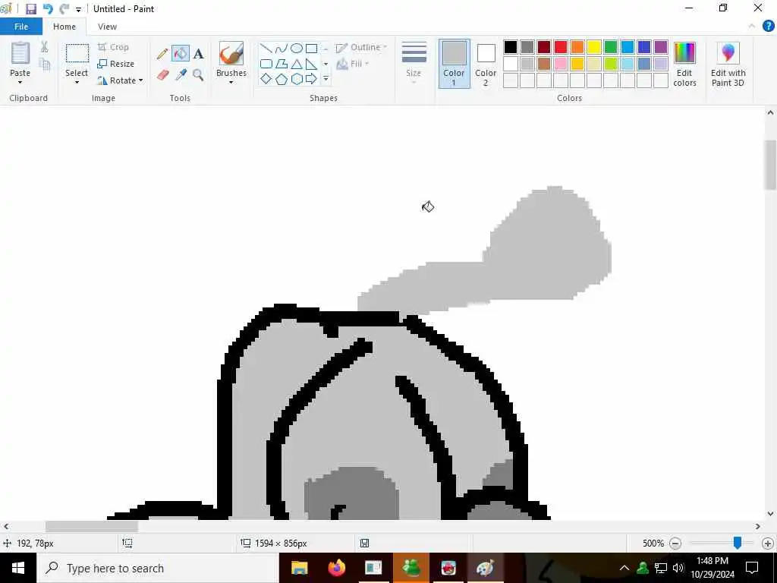777x583 pixels.
Task: Click the vertical scrollbar down arrow
Action: [x=770, y=514]
